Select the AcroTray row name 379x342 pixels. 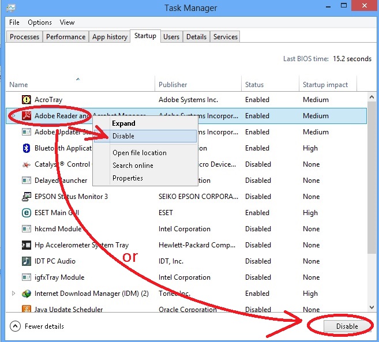pos(48,100)
